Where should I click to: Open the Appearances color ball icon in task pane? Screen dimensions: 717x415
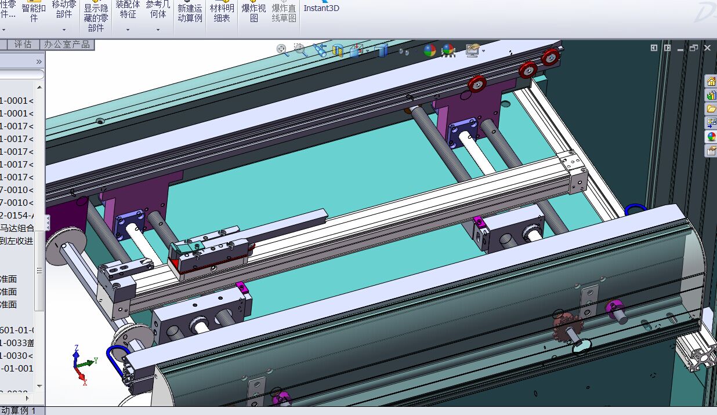(711, 137)
